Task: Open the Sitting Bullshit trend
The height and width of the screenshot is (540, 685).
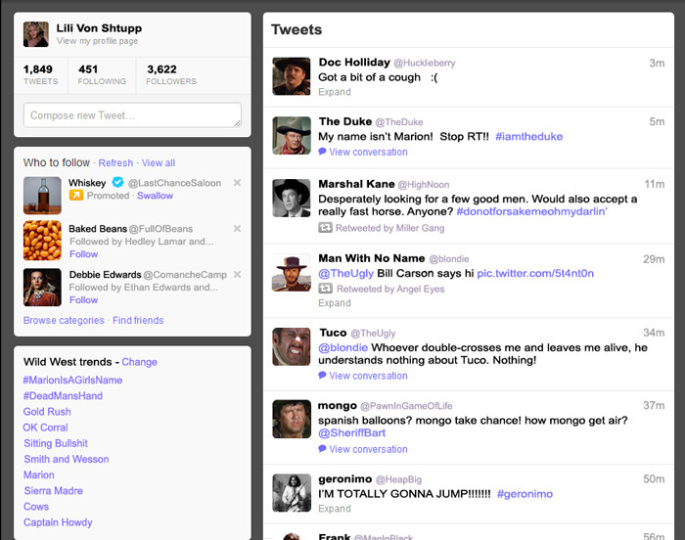Action: (56, 443)
